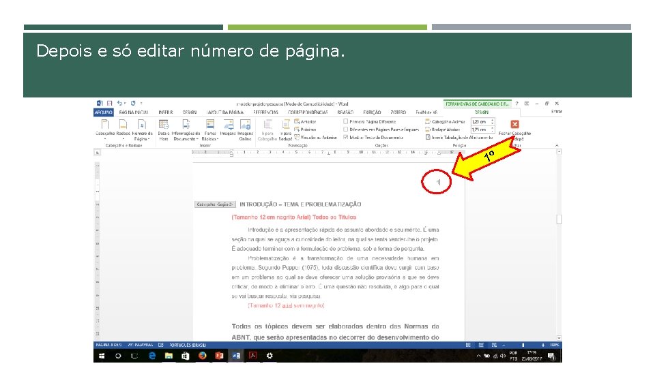The image size is (655, 368).
Task: Open the Rodapé footer gallery
Action: 123,129
